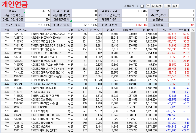The width and height of the screenshot is (196, 133).
Task: Click the 총평가손익 value 1,065,005
Action: tap(141, 25)
